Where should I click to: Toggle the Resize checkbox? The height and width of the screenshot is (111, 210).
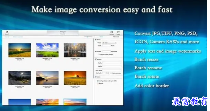pyautogui.click(x=96, y=40)
